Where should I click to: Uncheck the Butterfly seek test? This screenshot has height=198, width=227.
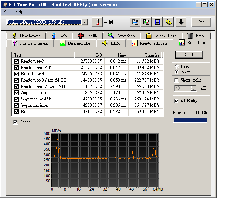[16, 74]
